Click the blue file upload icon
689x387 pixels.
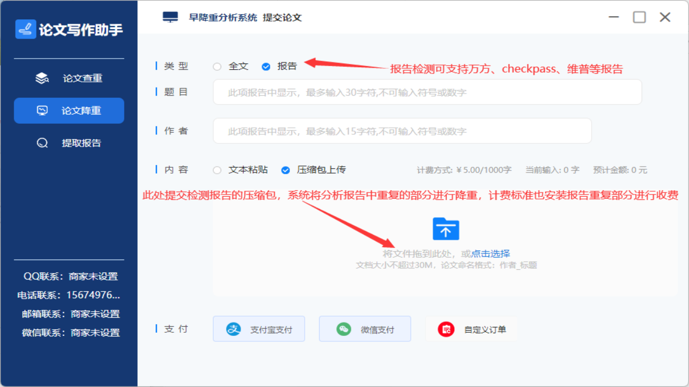point(445,229)
